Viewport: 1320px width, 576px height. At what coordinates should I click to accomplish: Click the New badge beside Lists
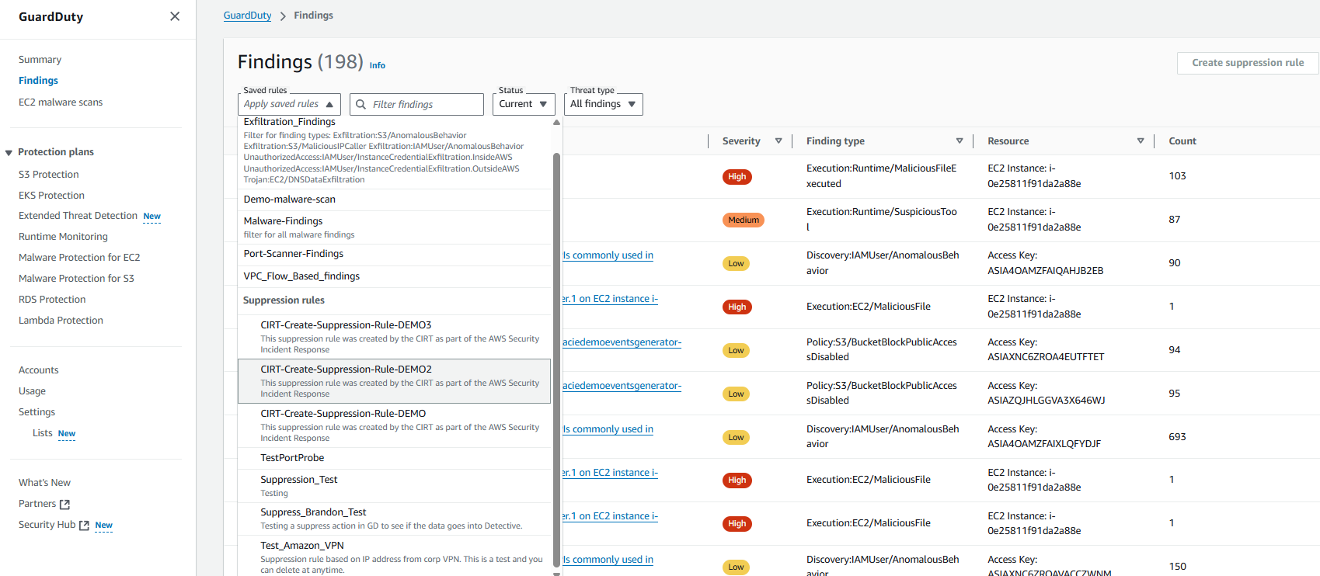67,434
